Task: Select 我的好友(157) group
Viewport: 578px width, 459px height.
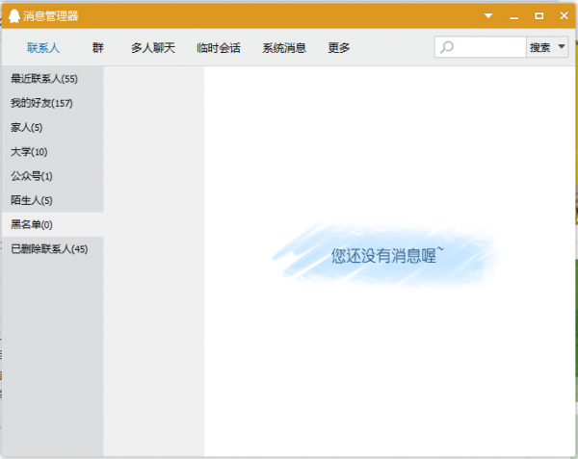Action: (x=41, y=103)
